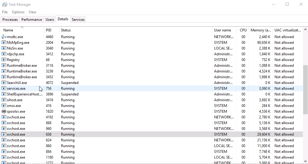Select the msdtc.exe process name

point(15,37)
